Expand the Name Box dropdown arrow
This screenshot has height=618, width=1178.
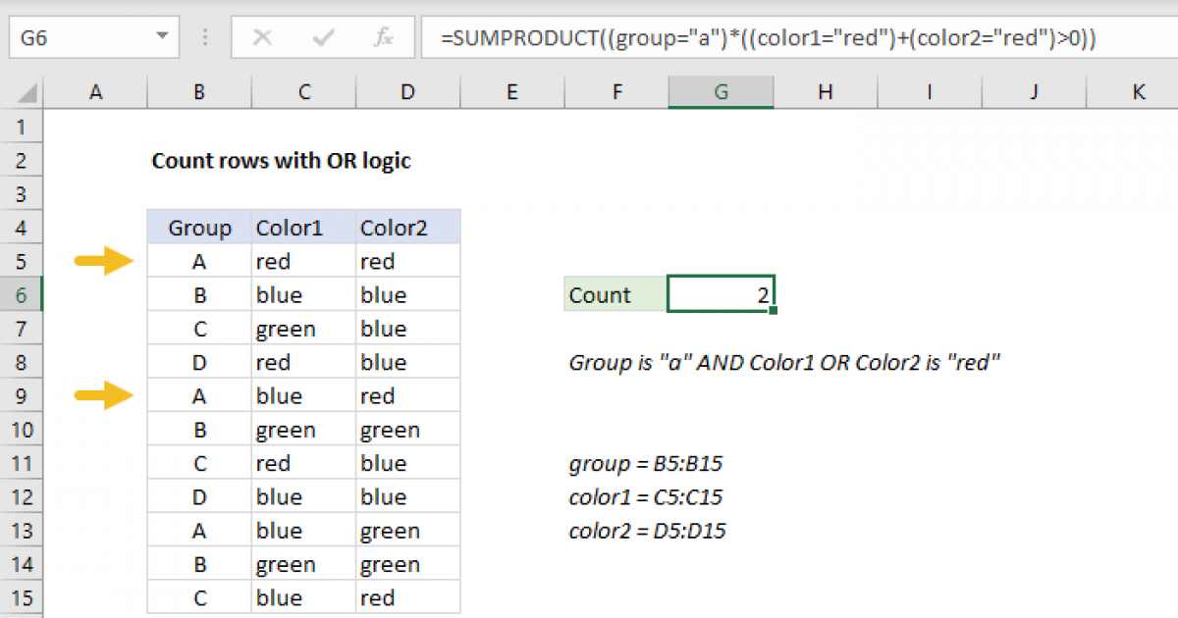161,38
